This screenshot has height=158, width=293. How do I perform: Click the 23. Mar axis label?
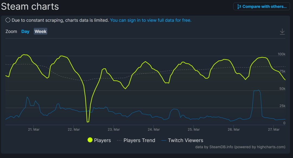point(114,130)
